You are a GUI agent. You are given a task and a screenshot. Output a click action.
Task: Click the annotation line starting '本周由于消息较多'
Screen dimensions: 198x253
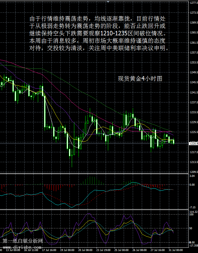[97, 40]
